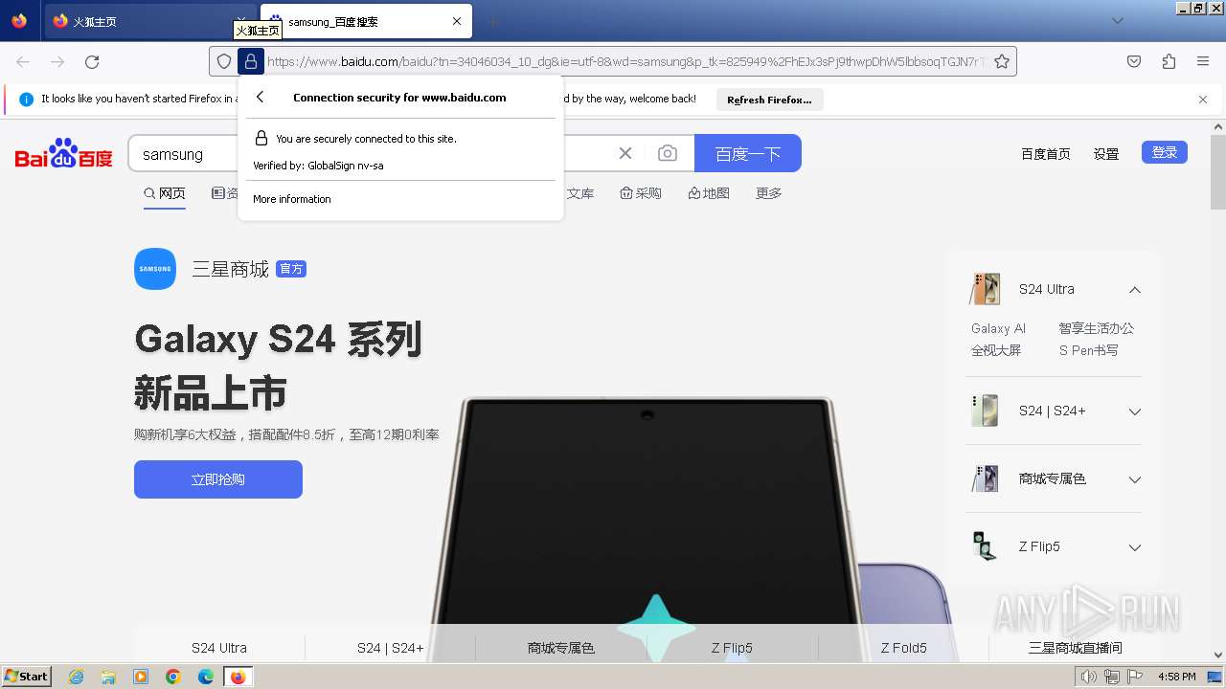Open the 设置 settings link
Image resolution: width=1226 pixels, height=689 pixels.
click(x=1106, y=153)
